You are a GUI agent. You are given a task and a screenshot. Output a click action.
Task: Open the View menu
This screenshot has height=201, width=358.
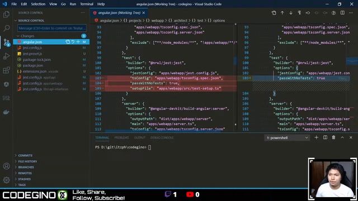[x=53, y=4]
